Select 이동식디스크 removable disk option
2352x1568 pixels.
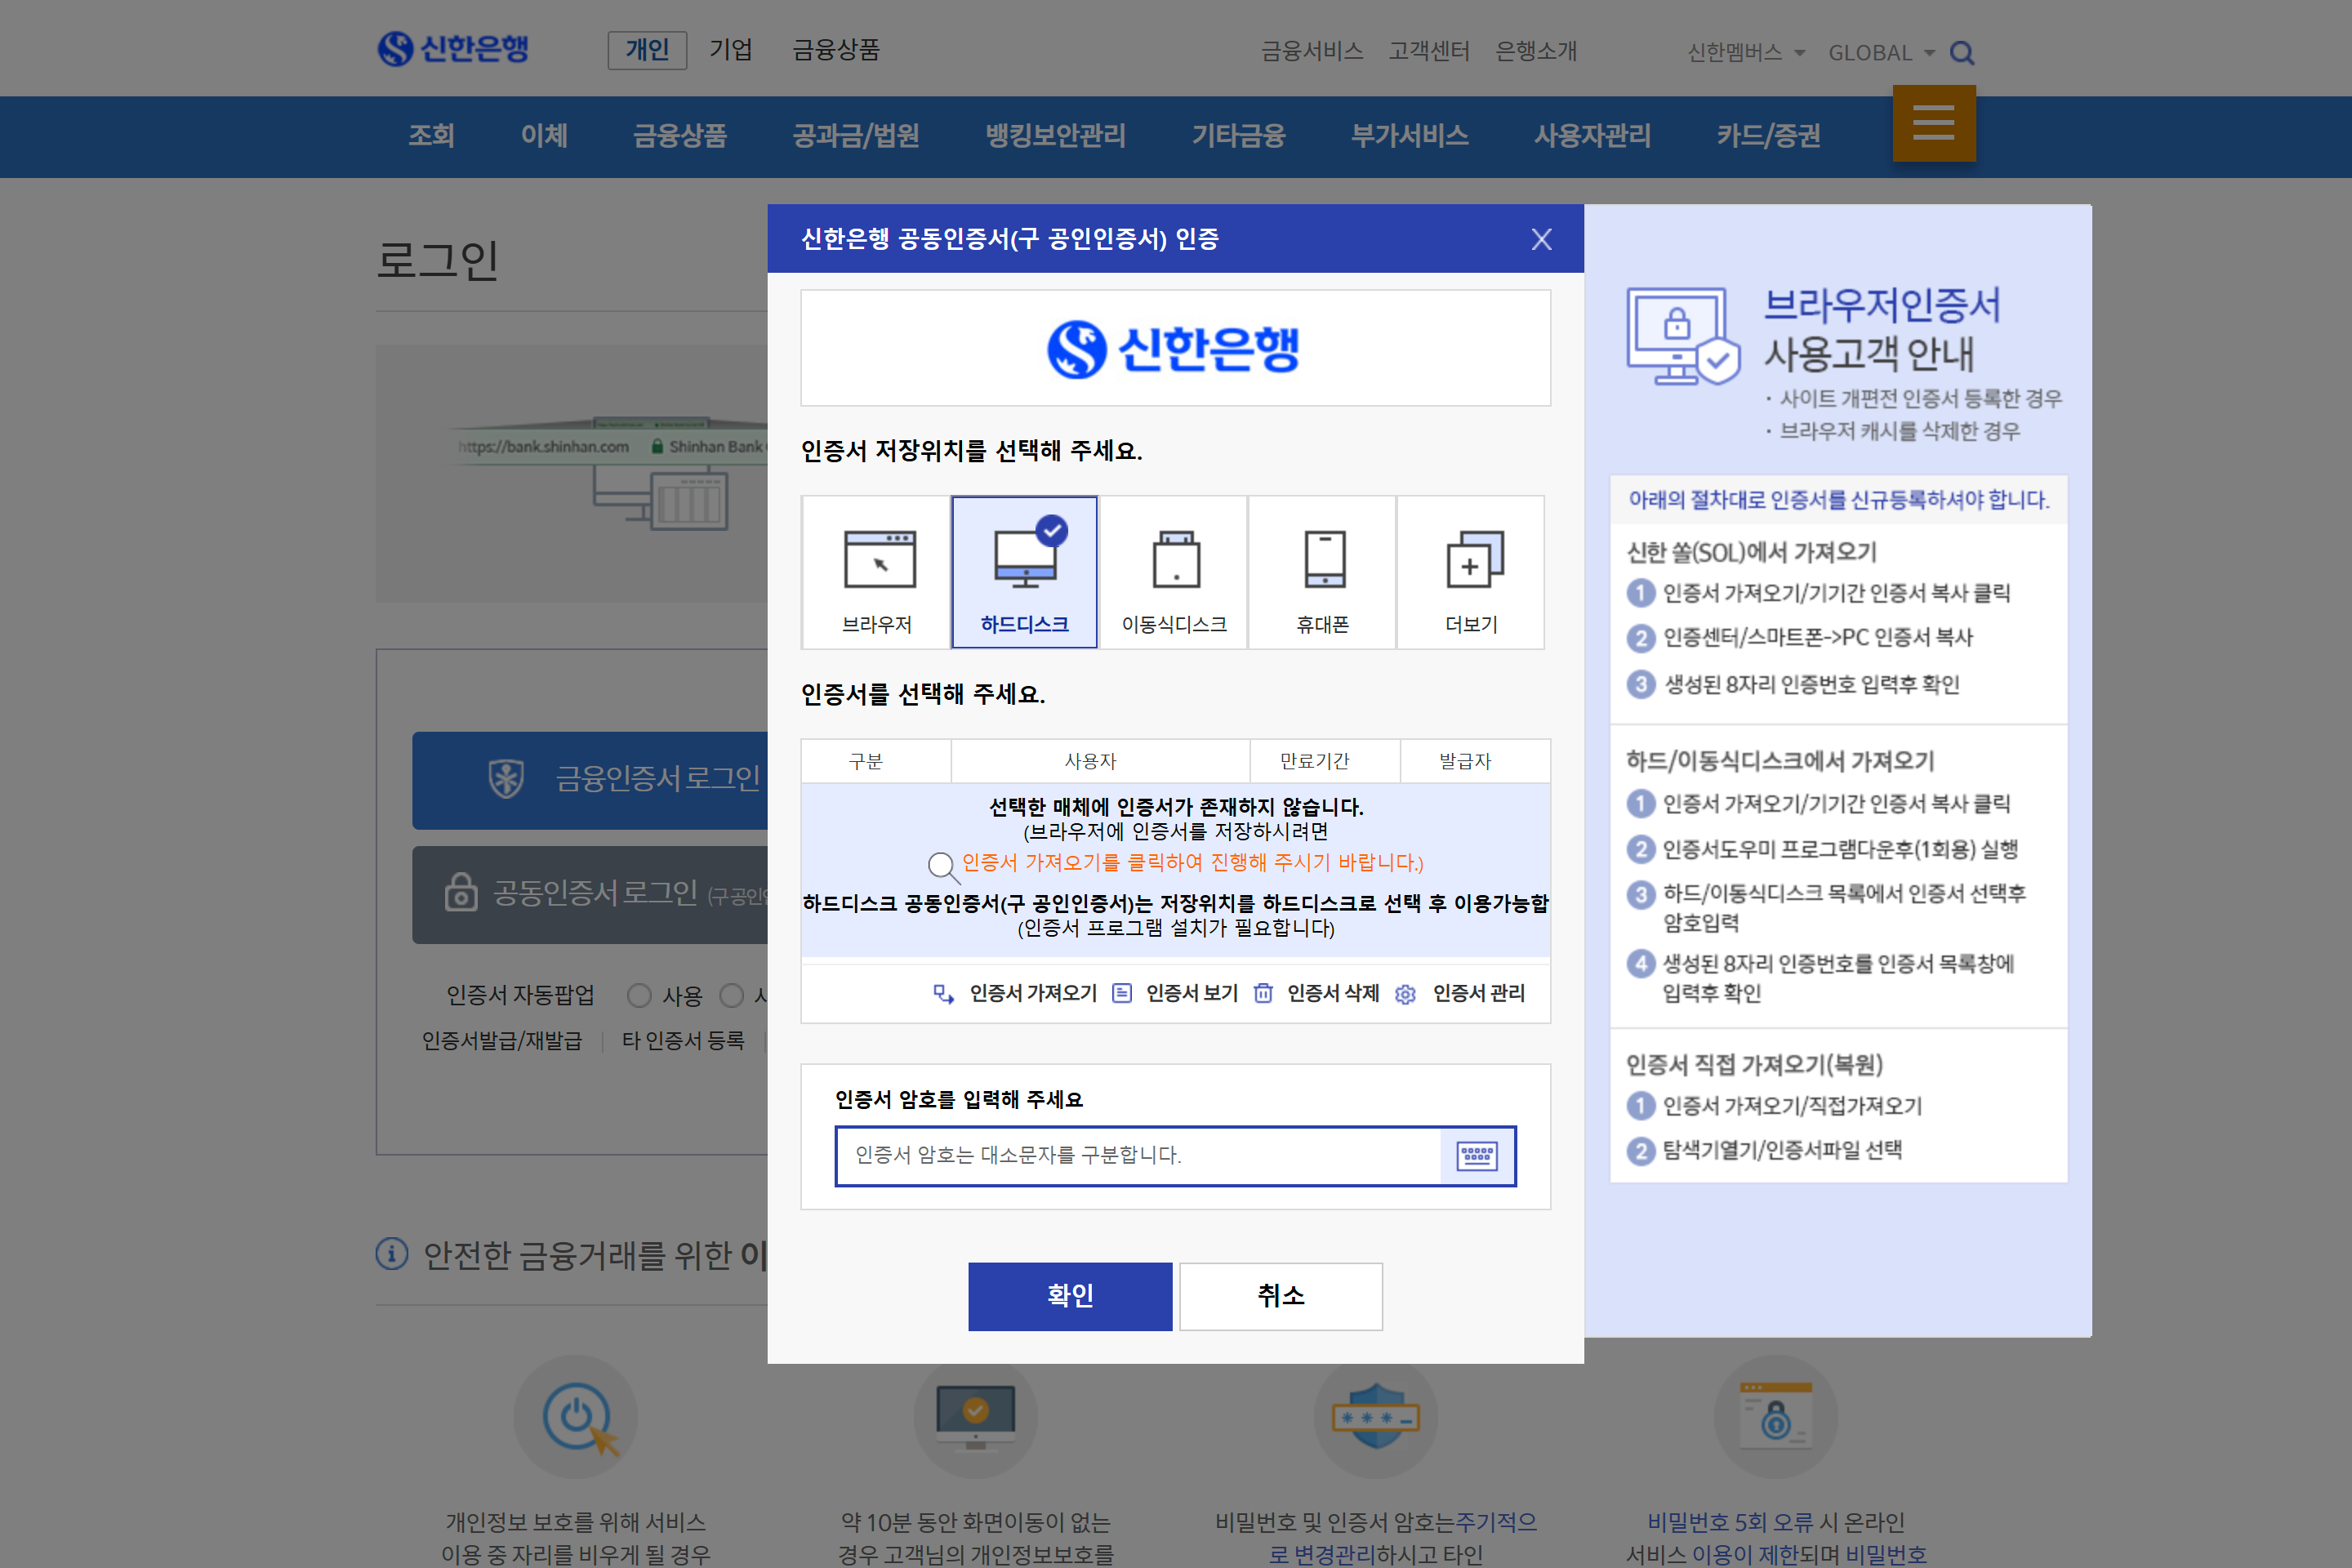coord(1173,572)
